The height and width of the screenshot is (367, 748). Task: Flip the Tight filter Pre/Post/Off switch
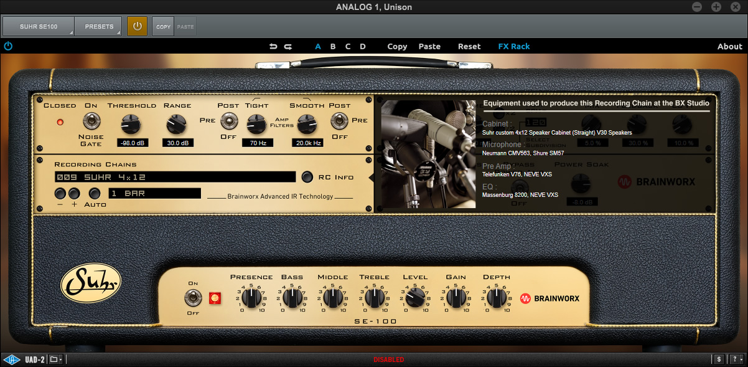click(228, 120)
